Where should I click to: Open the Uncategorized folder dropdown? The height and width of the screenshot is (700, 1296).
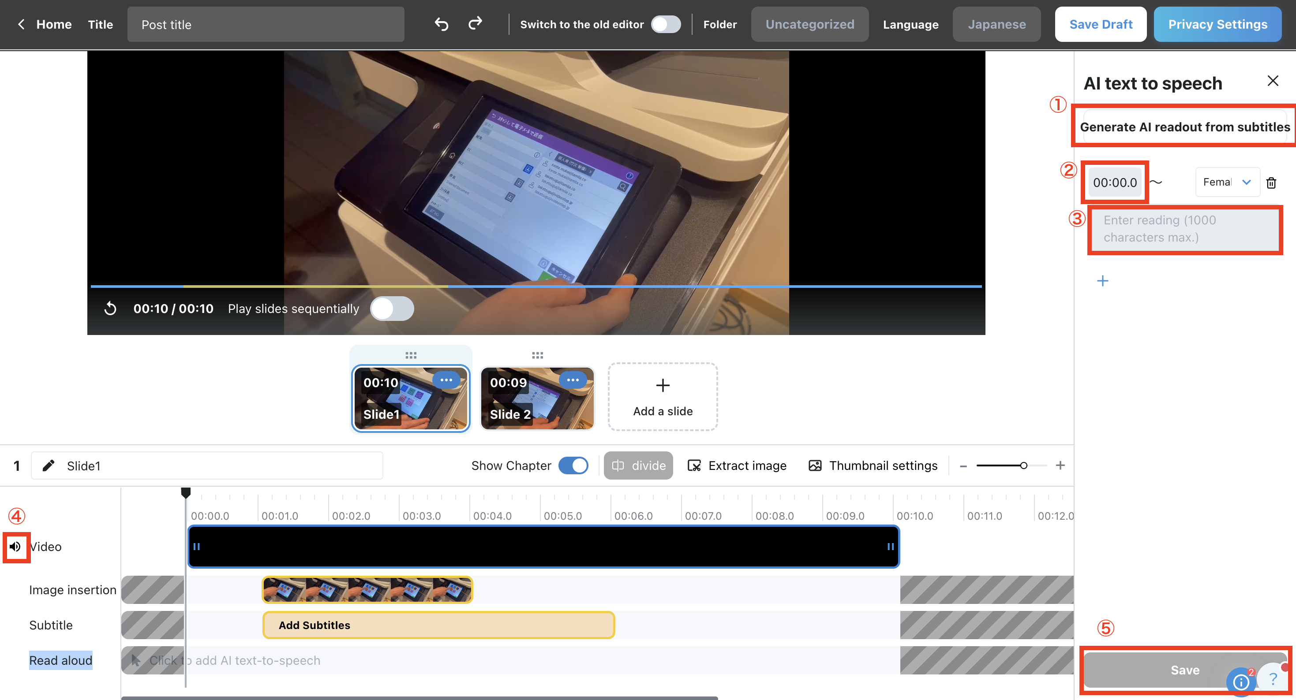(x=809, y=24)
